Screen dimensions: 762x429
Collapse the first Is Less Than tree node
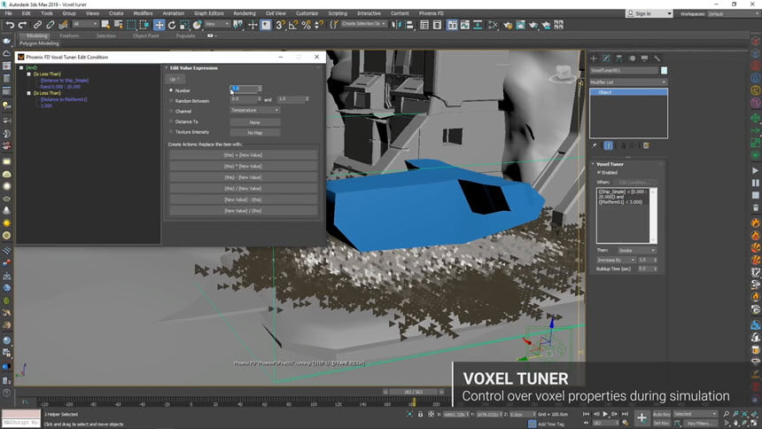28,74
